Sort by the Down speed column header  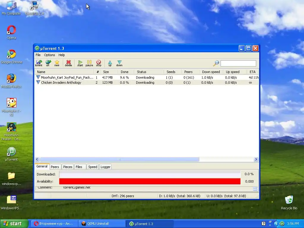pos(211,72)
